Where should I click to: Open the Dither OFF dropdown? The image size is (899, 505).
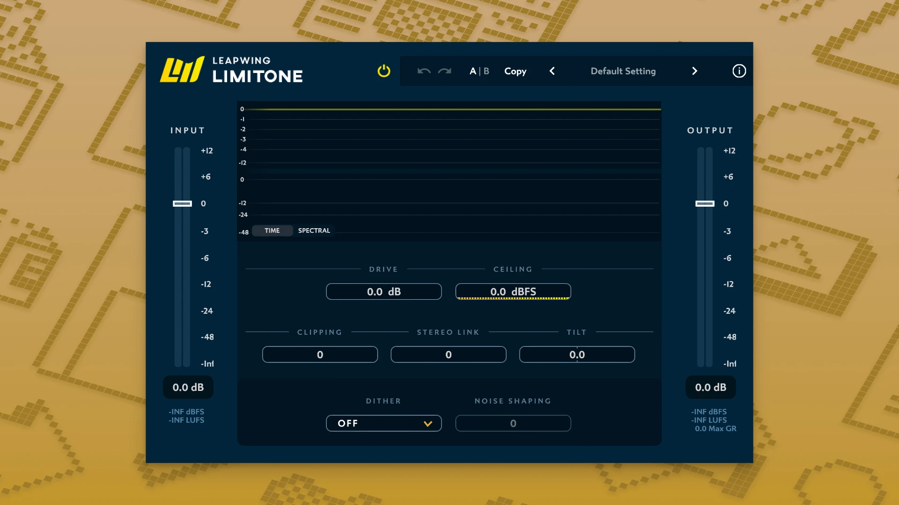pyautogui.click(x=383, y=423)
